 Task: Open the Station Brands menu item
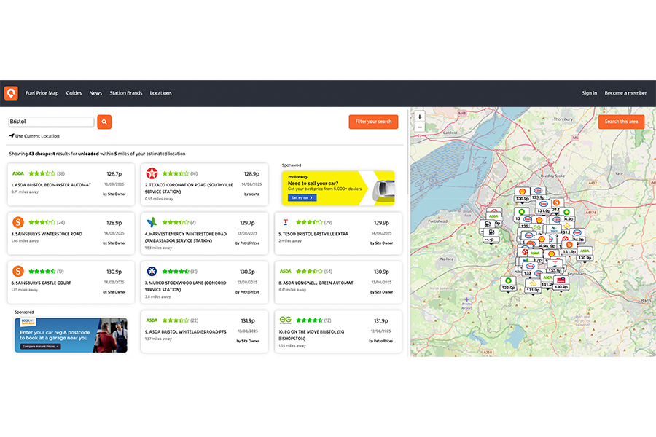tap(126, 92)
